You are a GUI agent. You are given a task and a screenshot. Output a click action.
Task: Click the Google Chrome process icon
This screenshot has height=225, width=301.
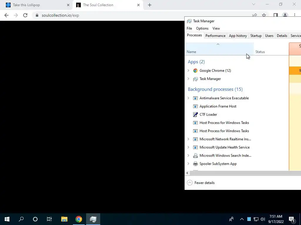point(195,71)
